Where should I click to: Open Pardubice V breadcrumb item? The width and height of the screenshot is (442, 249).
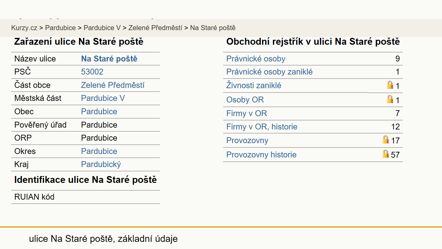[102, 28]
